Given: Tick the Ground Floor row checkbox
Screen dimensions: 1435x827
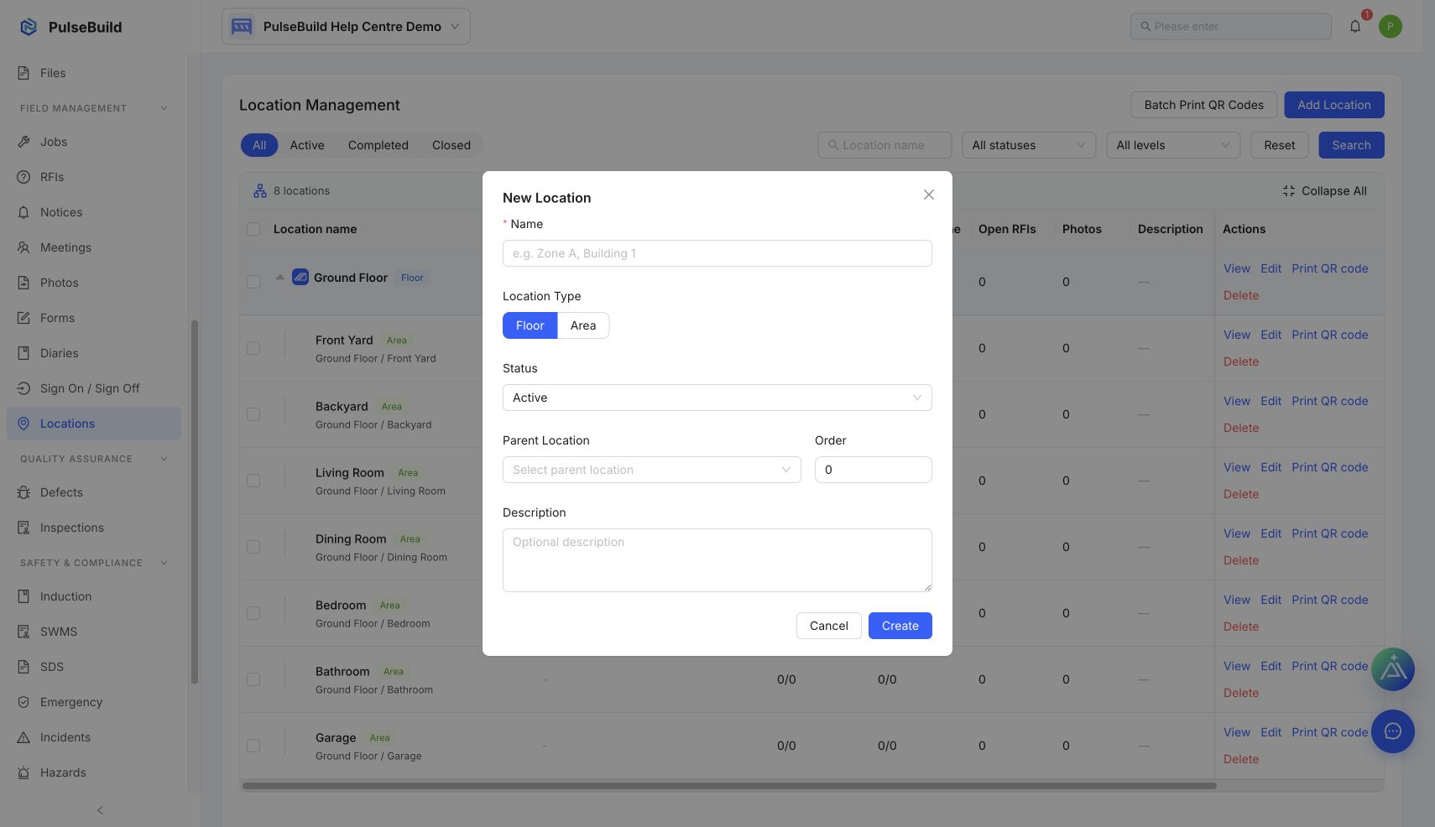Looking at the screenshot, I should coord(253,282).
